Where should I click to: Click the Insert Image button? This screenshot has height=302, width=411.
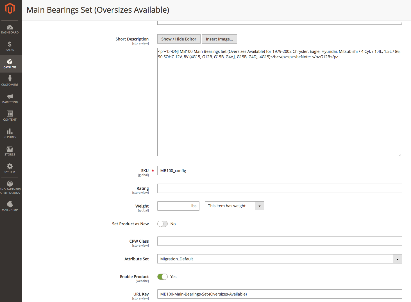[219, 39]
